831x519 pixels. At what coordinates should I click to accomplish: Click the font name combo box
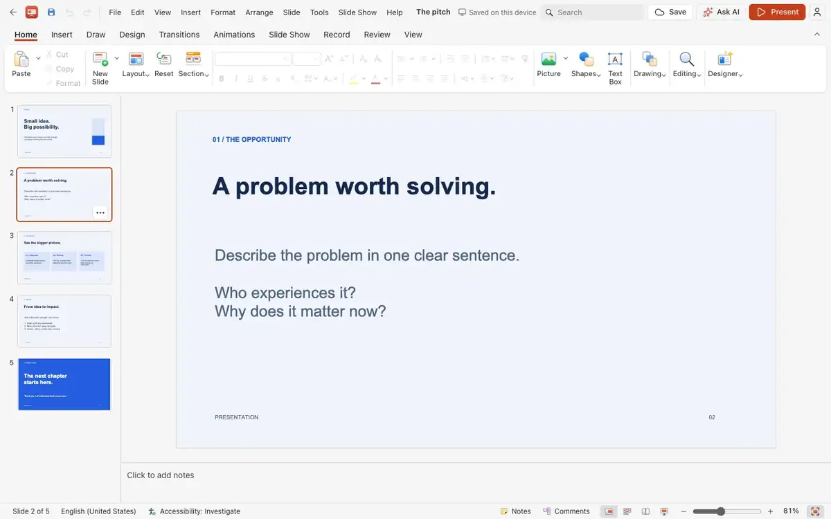click(x=252, y=59)
